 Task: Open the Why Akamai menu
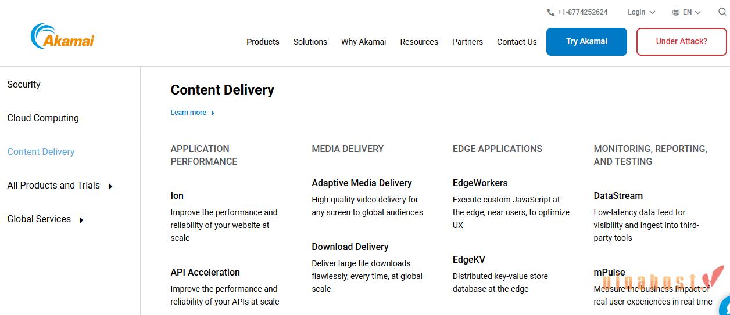(363, 42)
